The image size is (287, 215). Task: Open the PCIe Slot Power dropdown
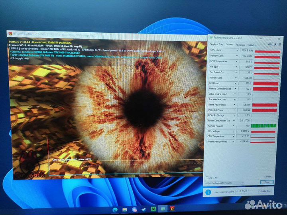(234, 110)
